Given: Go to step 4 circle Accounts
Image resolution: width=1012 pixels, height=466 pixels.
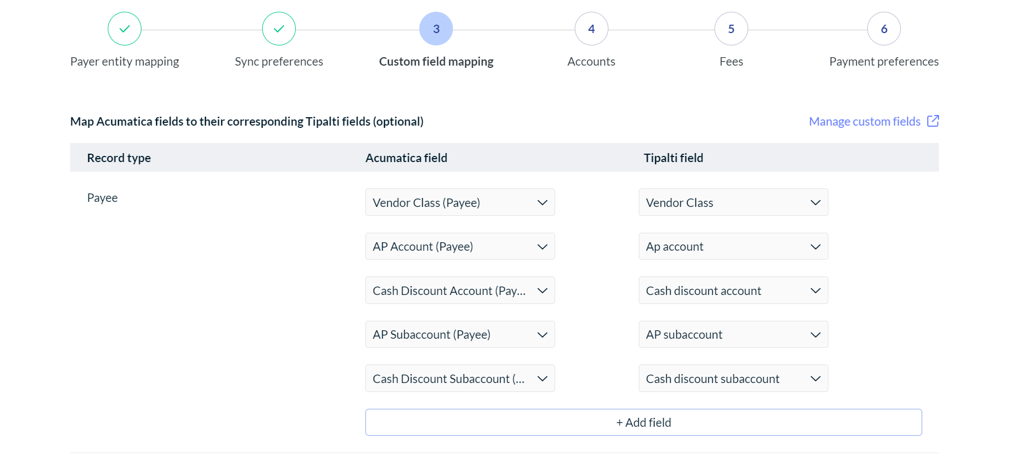Looking at the screenshot, I should 592,29.
